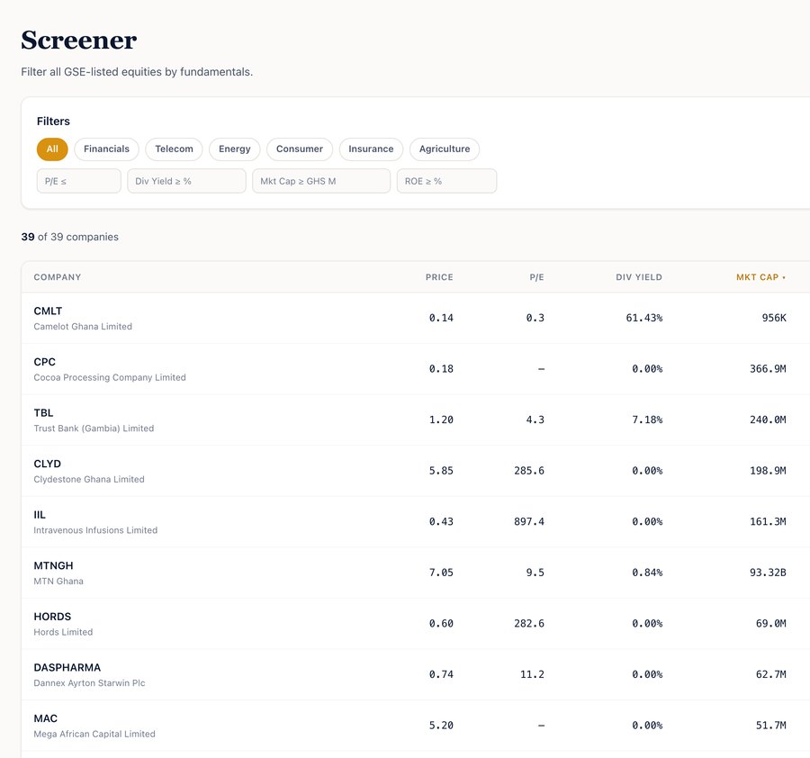Click the 5.85 price value
This screenshot has width=810, height=758.
[441, 471]
